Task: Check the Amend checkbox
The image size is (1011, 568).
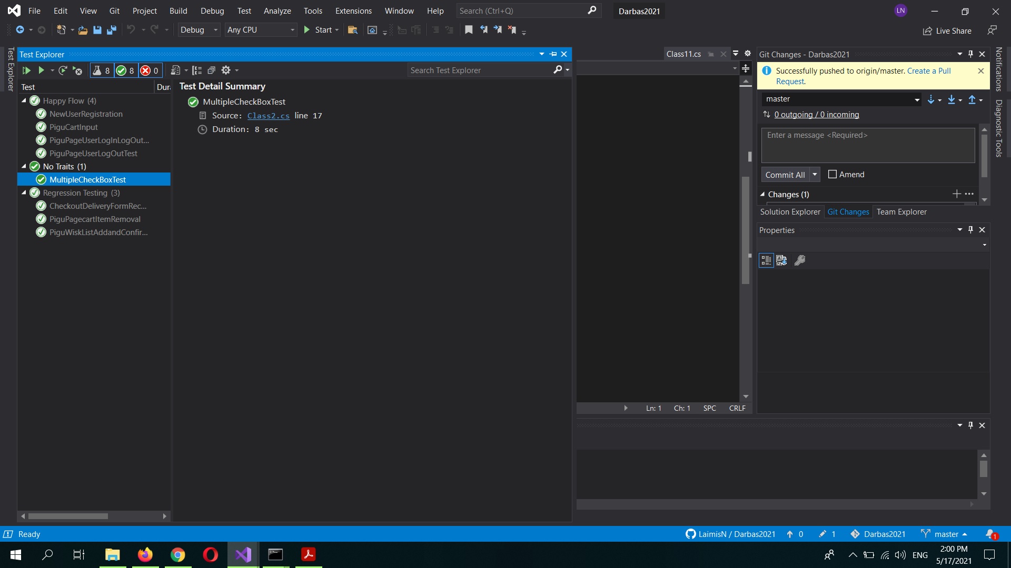Action: 832,175
